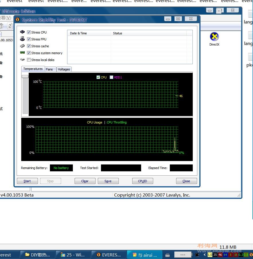253x259 pixels.
Task: Click the up-arrow toolbar icon in the EVEREST window
Action: coord(2,26)
